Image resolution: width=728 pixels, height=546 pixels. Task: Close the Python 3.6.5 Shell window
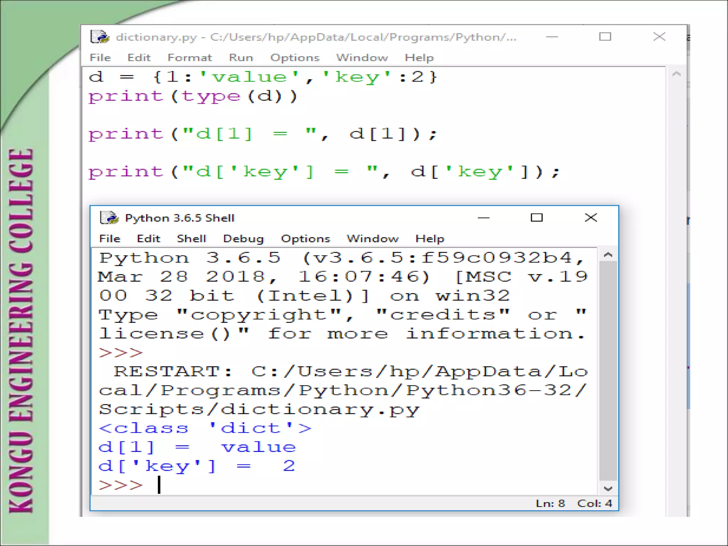(591, 218)
